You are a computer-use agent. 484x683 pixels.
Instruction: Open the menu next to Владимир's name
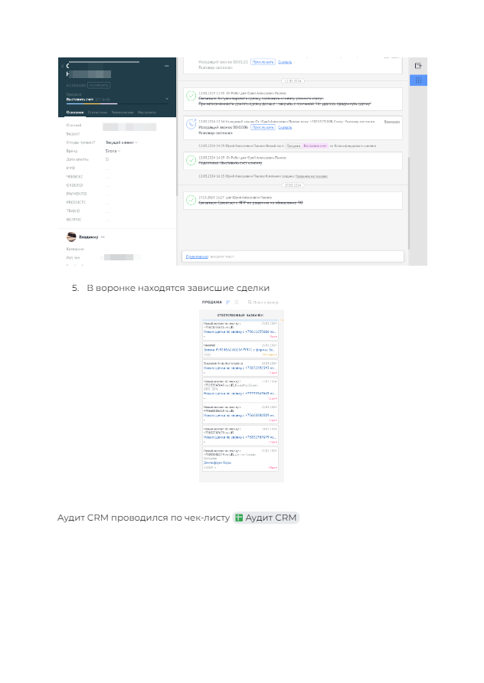[x=103, y=237]
